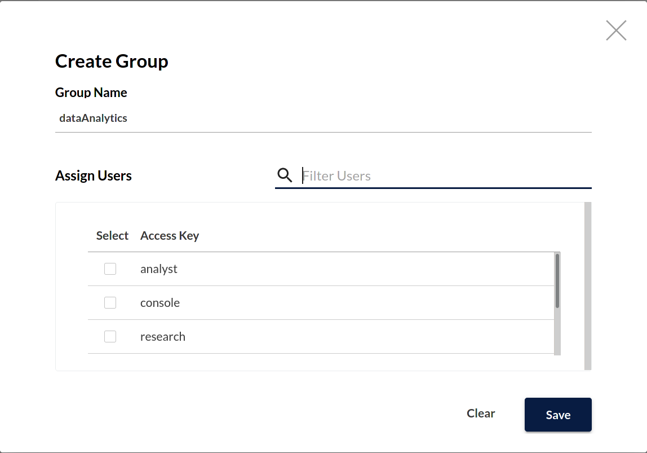Check the checkbox for analyst

(x=110, y=269)
